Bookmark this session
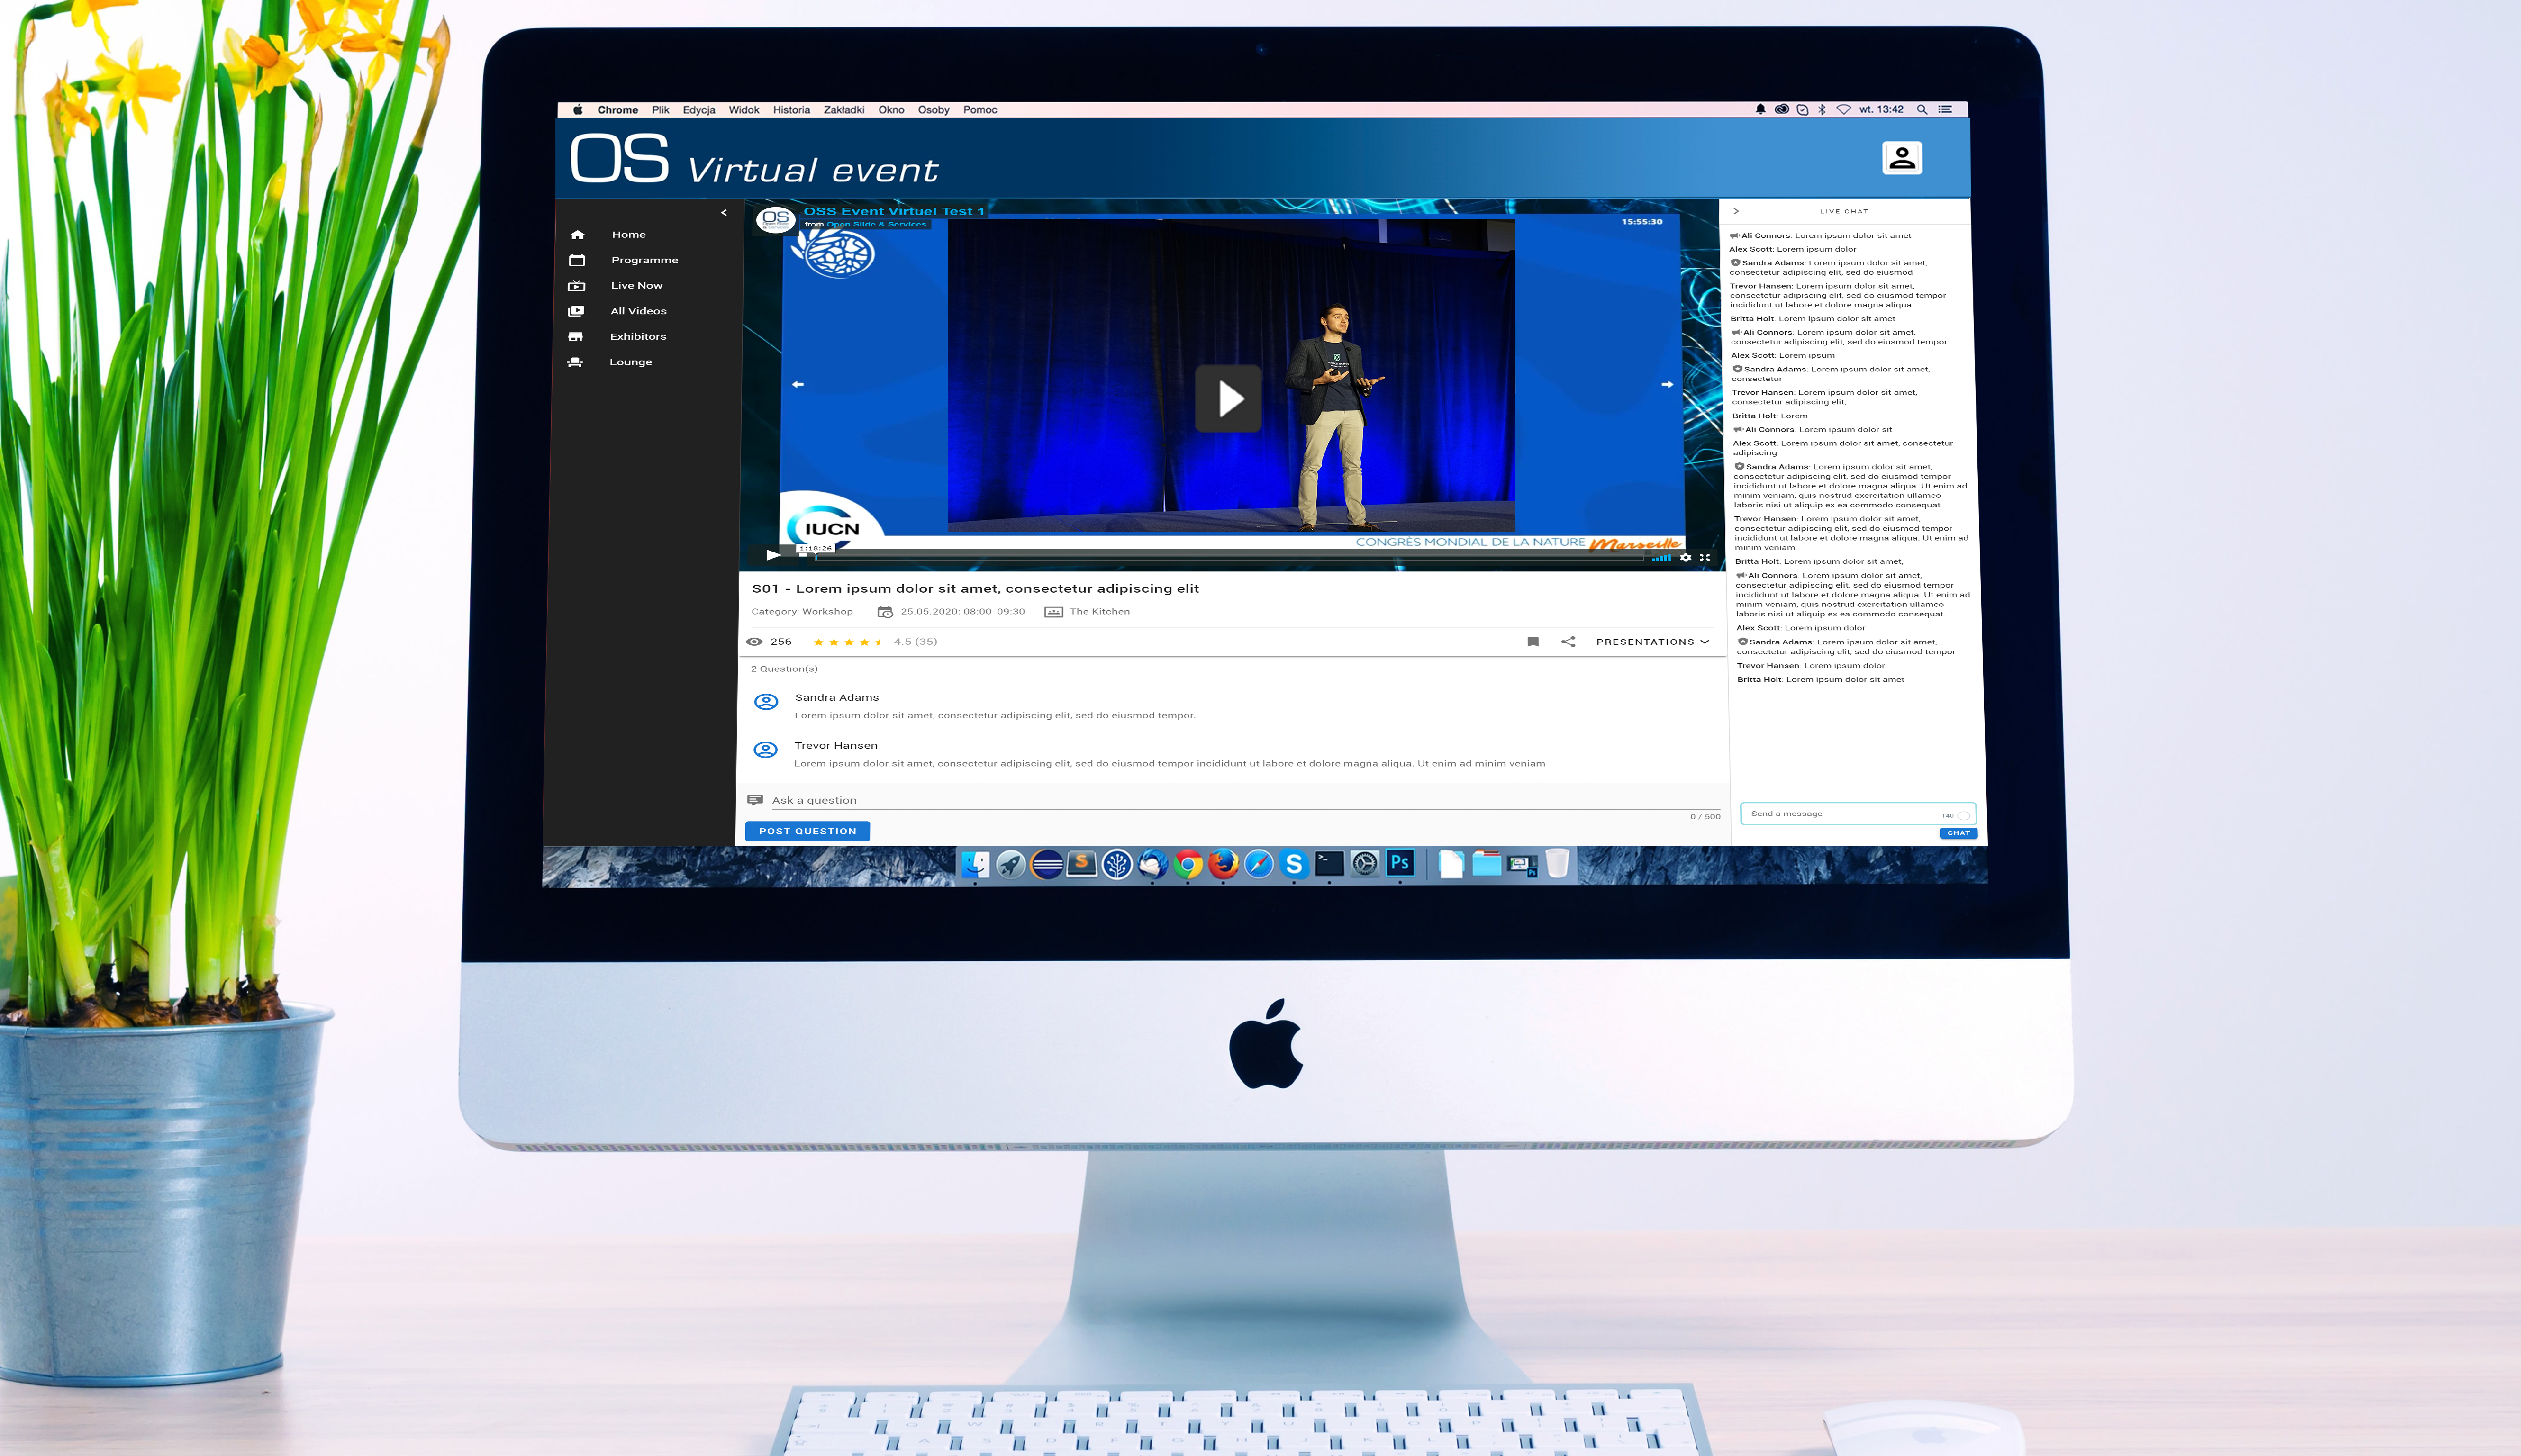Viewport: 2521px width, 1456px height. (1533, 642)
